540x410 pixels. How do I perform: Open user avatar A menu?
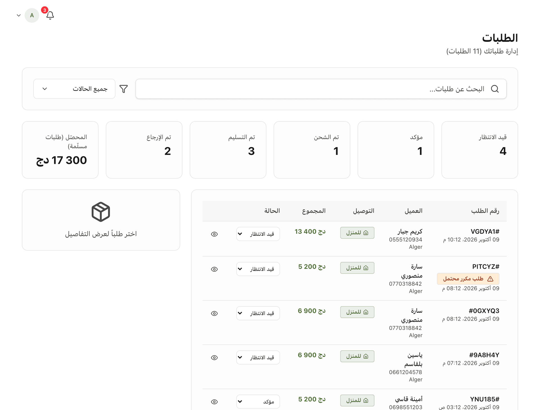pos(32,15)
